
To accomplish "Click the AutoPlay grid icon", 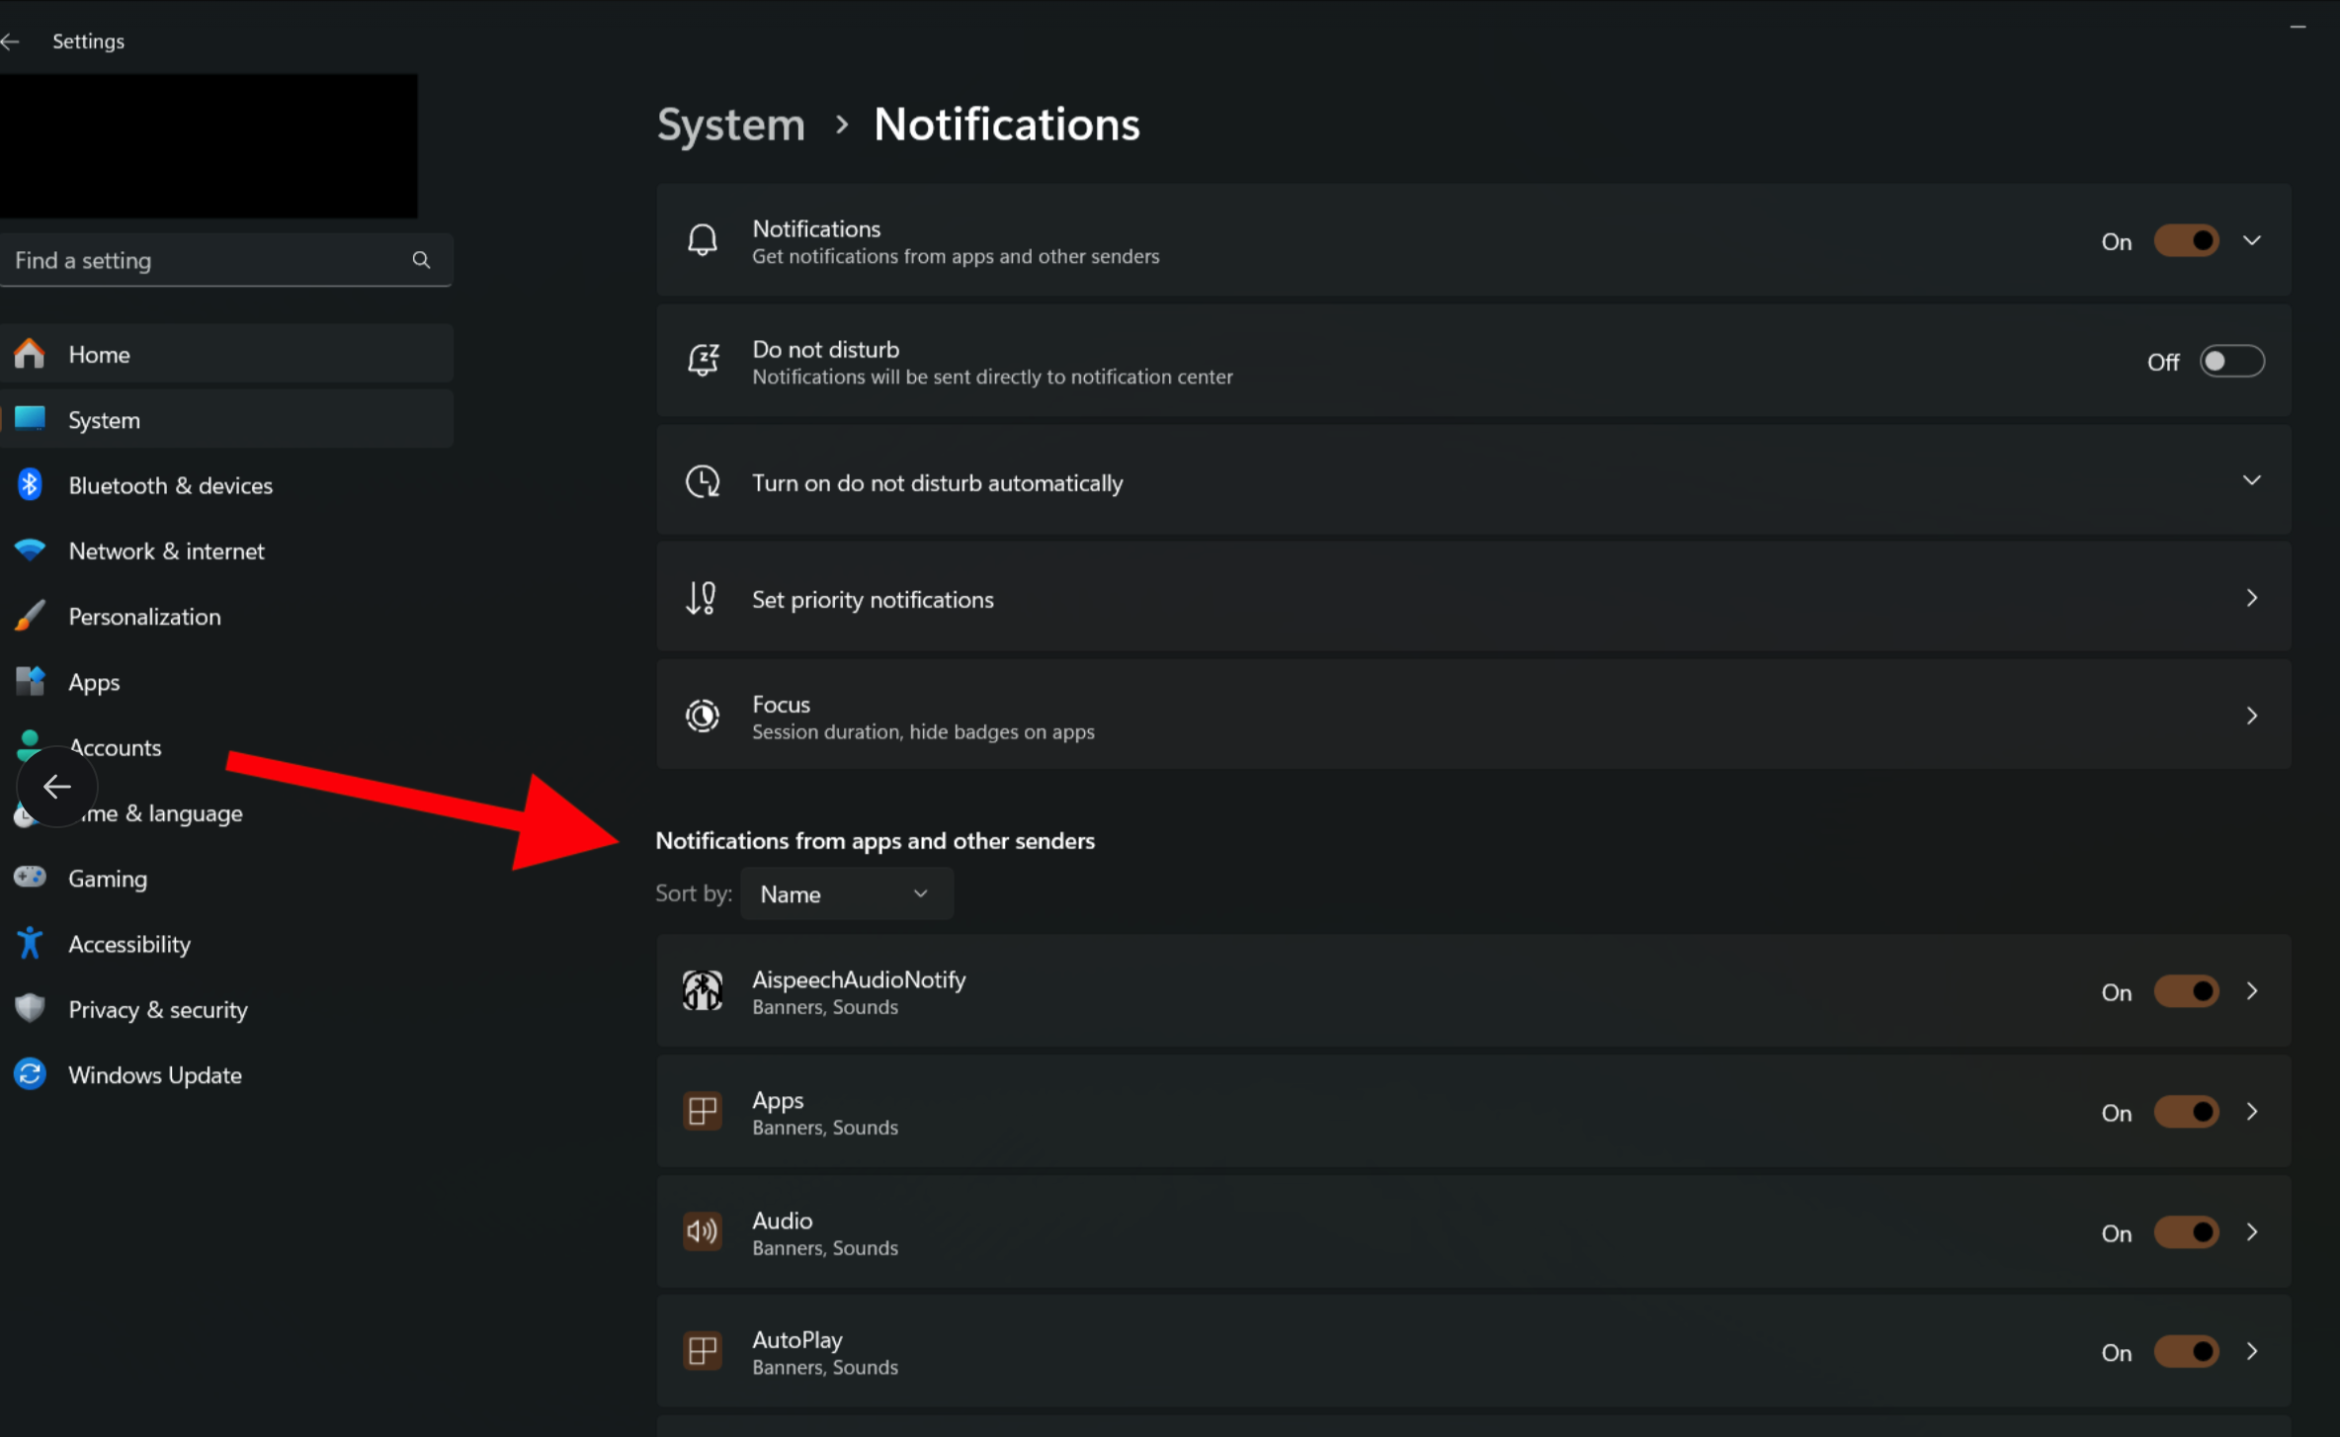I will 703,1351.
